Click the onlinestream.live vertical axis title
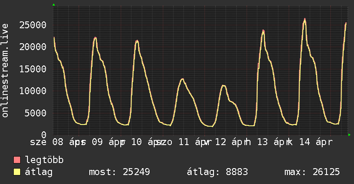Image resolution: width=354 pixels, height=184 pixels. [x=5, y=71]
